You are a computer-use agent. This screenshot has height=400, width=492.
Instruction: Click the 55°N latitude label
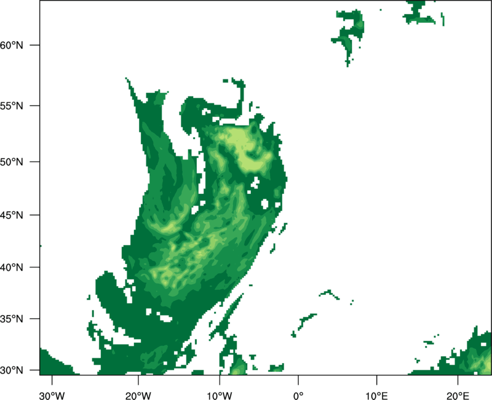pyautogui.click(x=12, y=106)
